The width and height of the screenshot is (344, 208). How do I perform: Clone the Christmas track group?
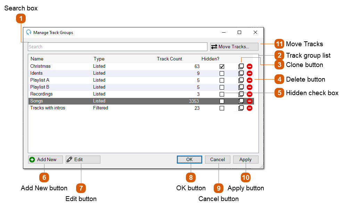click(x=241, y=66)
